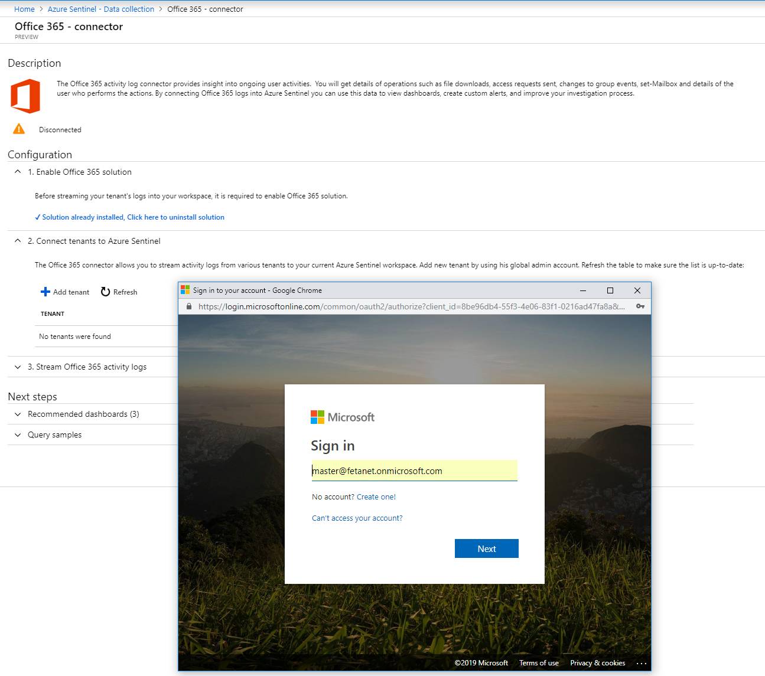Expand the Query samples section
The width and height of the screenshot is (765, 676).
(18, 435)
